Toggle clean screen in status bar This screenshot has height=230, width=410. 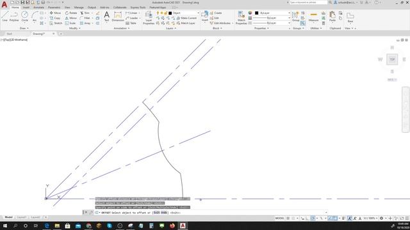coord(402,218)
